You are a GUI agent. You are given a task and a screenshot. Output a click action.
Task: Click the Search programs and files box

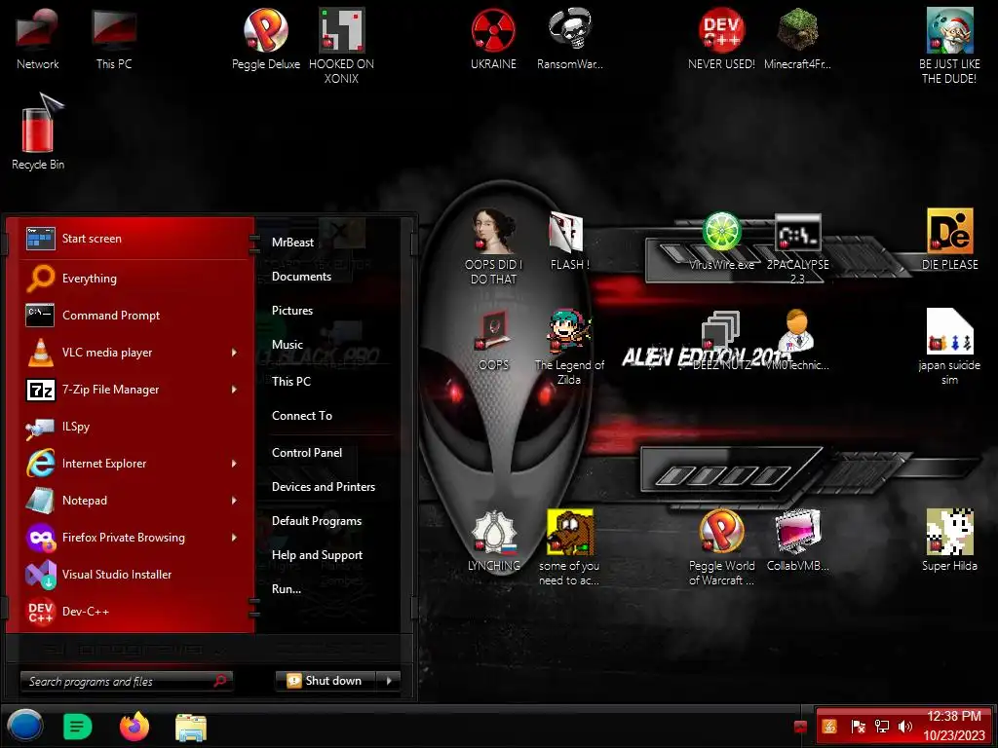click(x=126, y=681)
